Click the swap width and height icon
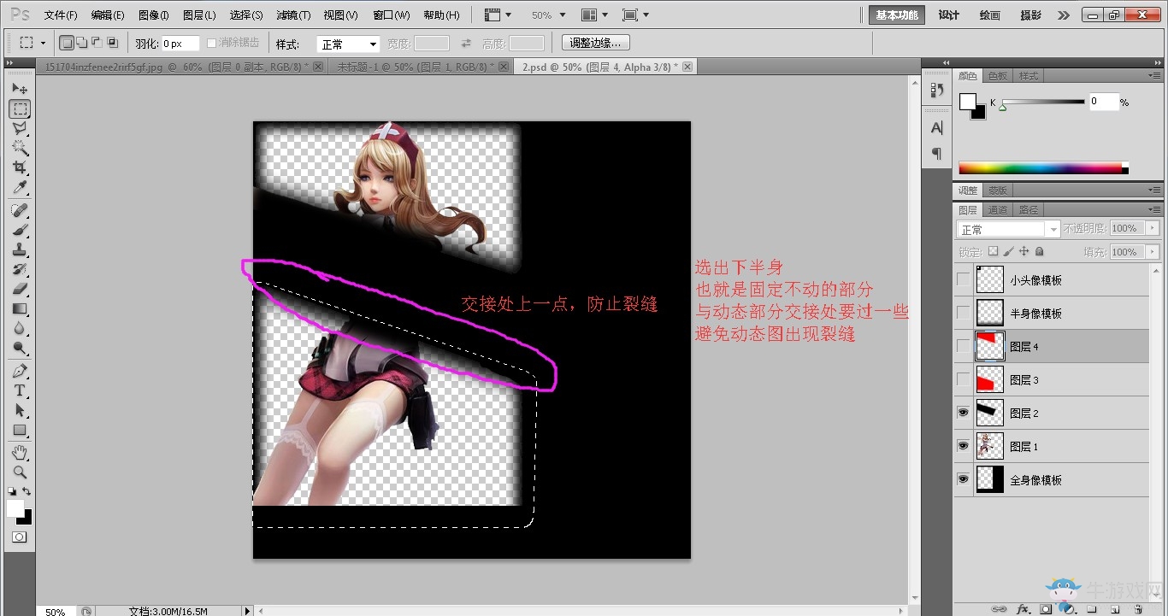 click(466, 43)
